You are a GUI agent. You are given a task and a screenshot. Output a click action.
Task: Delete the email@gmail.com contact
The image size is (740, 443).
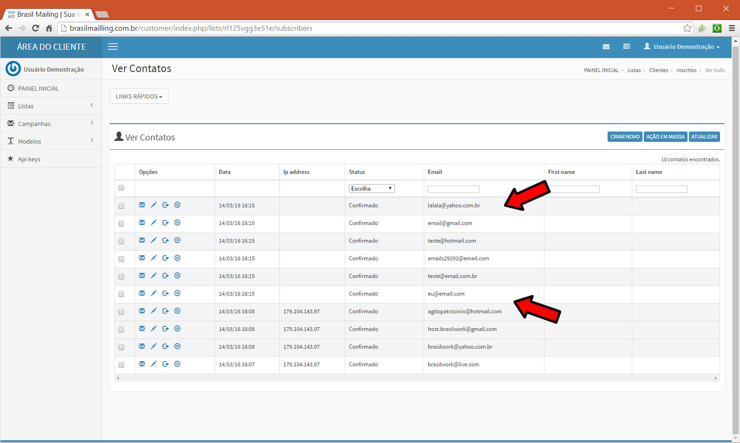coord(177,223)
